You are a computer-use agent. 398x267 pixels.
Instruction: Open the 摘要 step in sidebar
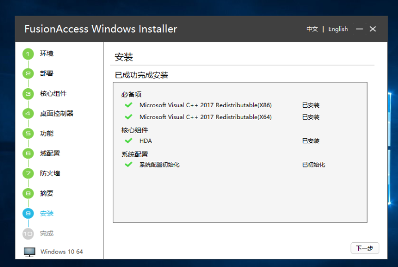(x=46, y=194)
